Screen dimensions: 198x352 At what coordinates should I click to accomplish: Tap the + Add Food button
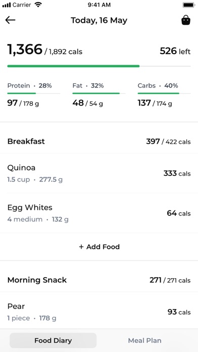99,247
